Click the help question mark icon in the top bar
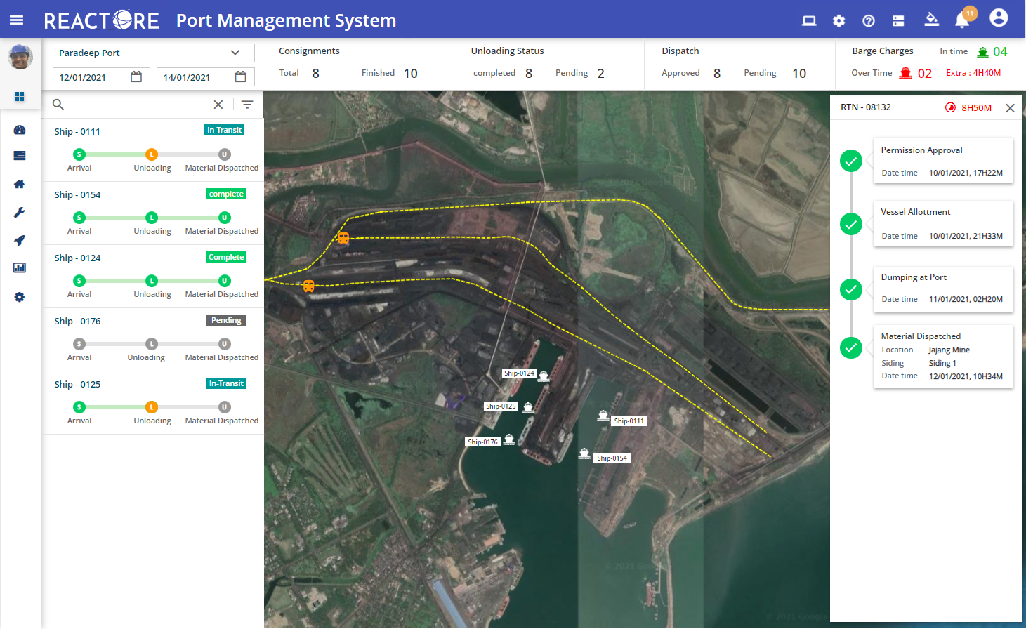Screen dimensions: 1026x629 [x=869, y=20]
